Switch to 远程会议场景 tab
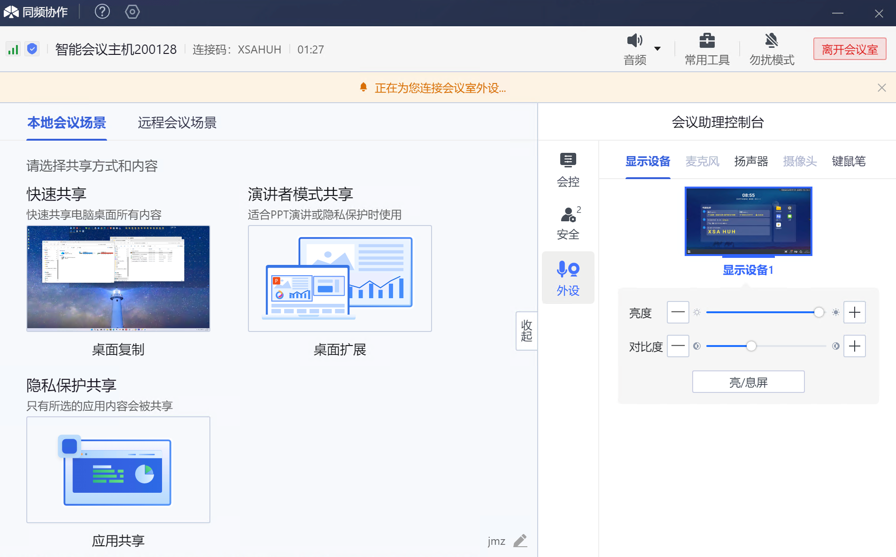This screenshot has height=557, width=896. coord(177,123)
